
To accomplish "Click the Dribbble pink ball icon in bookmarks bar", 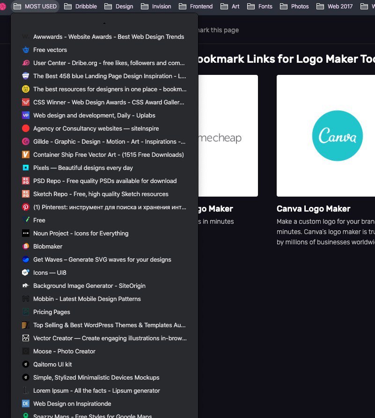I will pos(3,6).
